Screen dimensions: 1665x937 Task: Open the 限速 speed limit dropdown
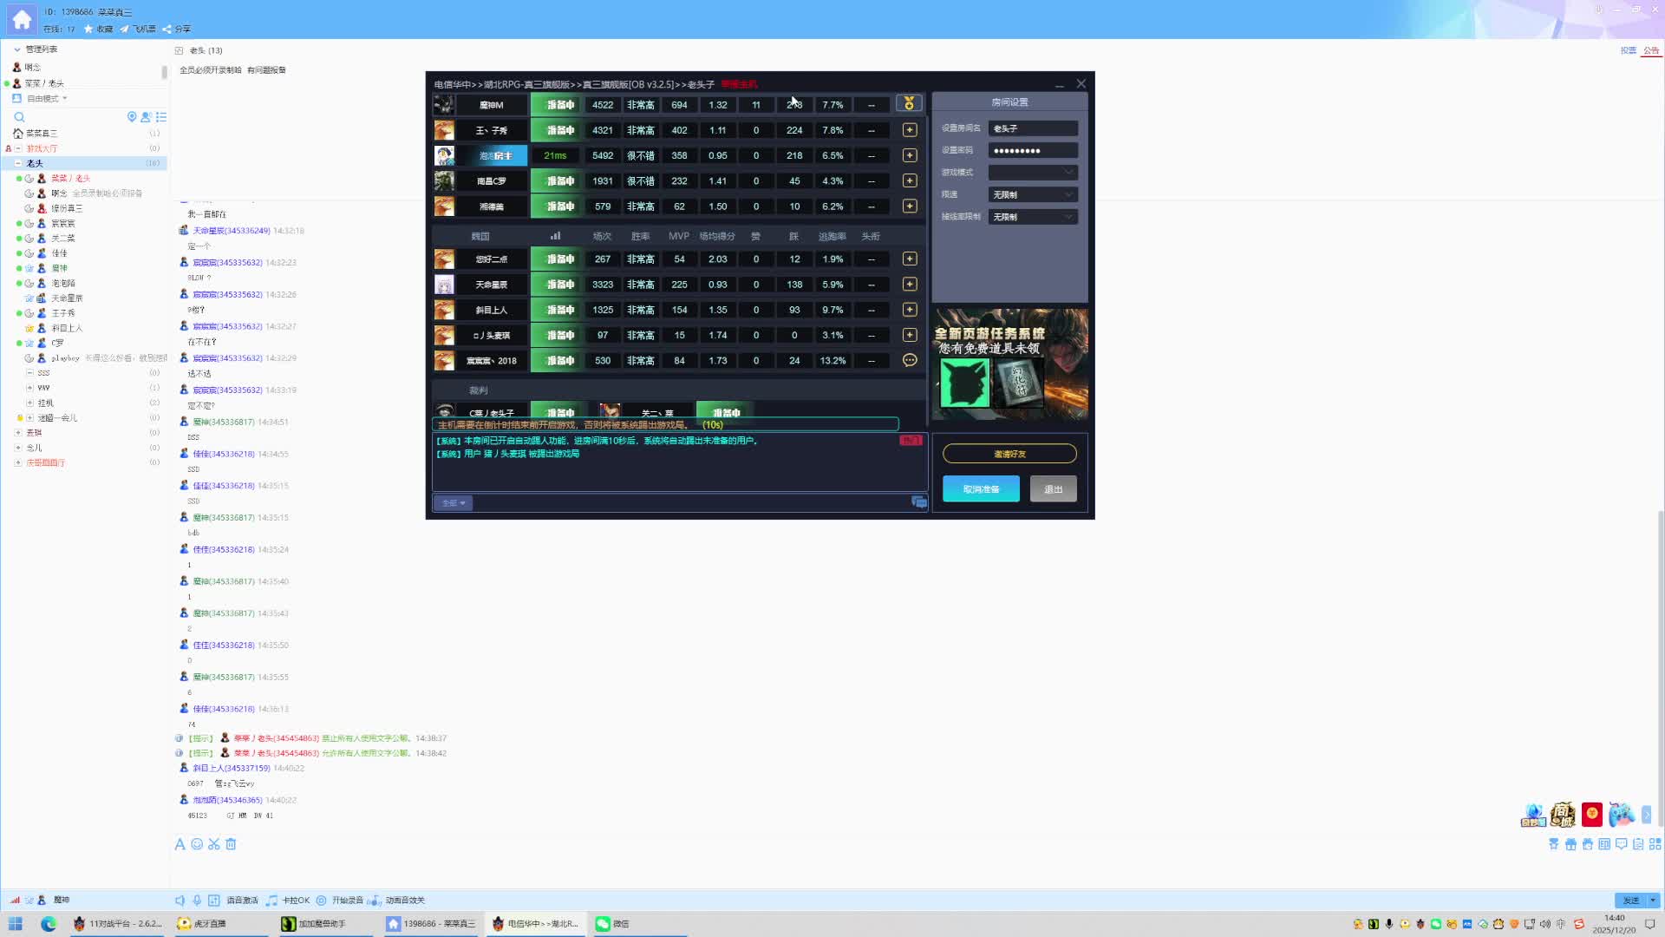click(1032, 195)
